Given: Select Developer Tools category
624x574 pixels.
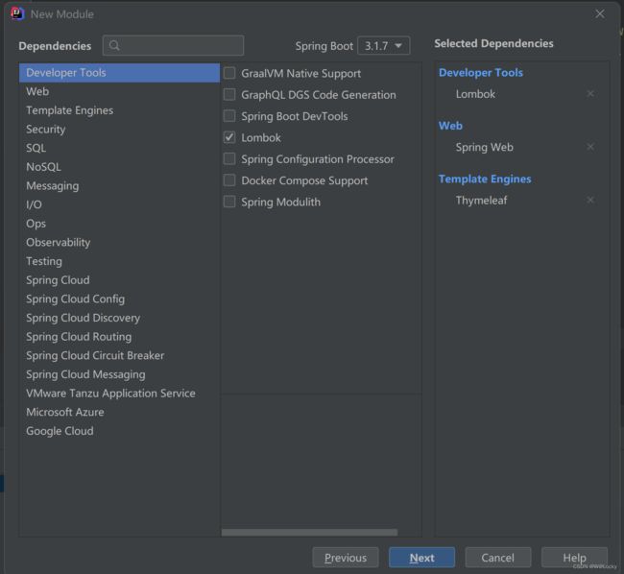Looking at the screenshot, I should coord(119,73).
